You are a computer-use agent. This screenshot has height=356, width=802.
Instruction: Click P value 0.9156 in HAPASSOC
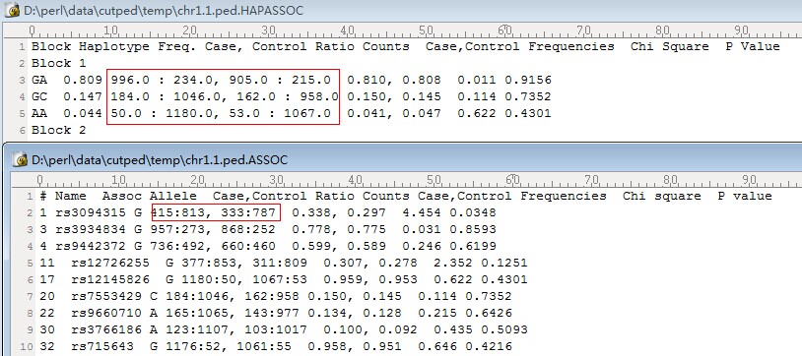[x=528, y=81]
